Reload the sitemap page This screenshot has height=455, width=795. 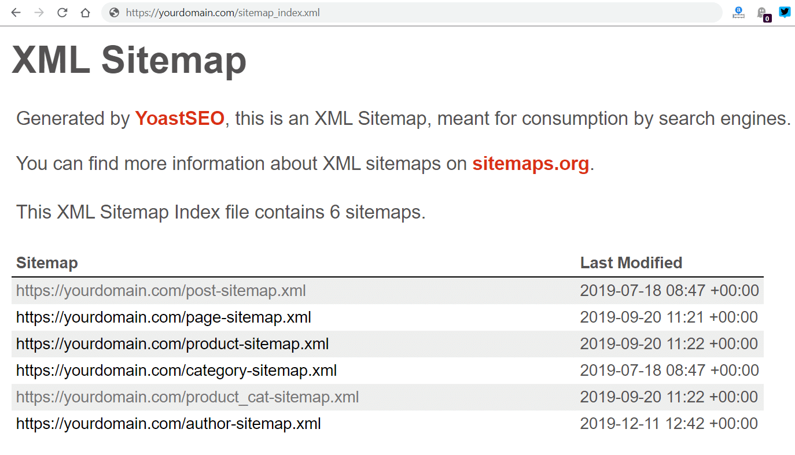[x=62, y=13]
